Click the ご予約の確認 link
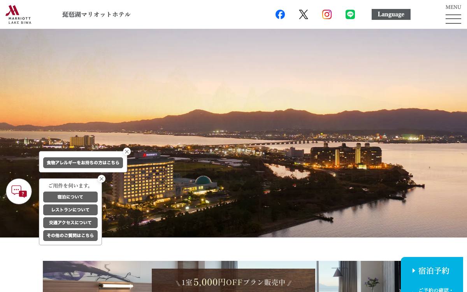 coord(435,290)
